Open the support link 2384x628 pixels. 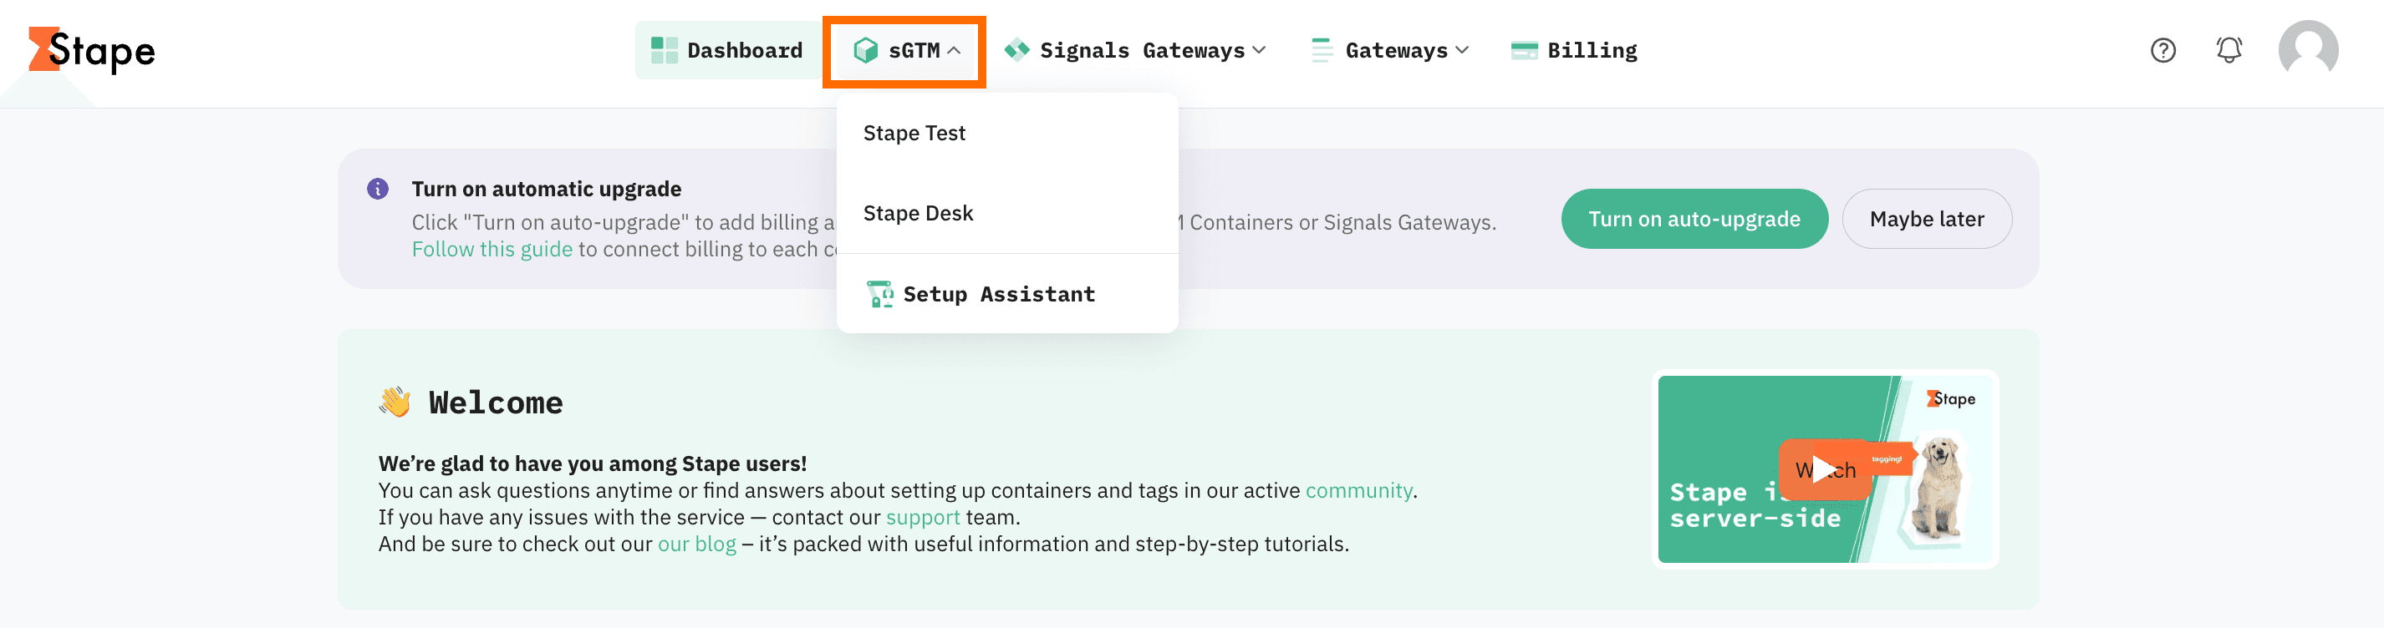922,518
